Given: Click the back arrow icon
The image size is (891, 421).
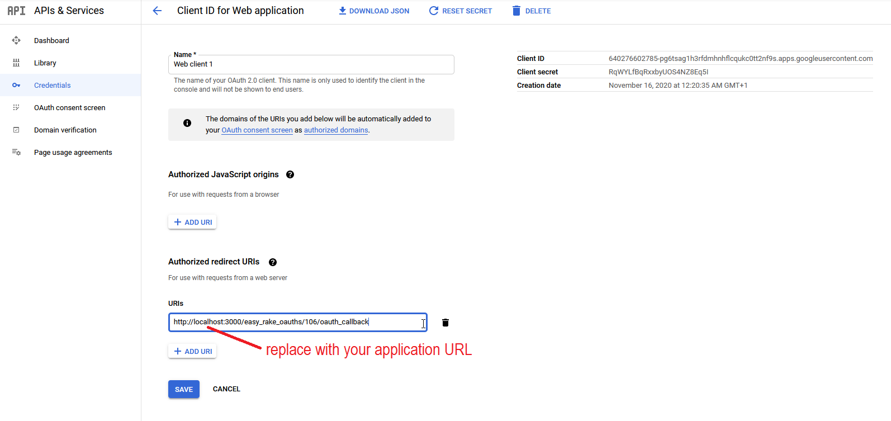Looking at the screenshot, I should 157,11.
